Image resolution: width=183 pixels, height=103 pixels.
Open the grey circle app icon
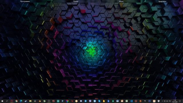[49, 101]
